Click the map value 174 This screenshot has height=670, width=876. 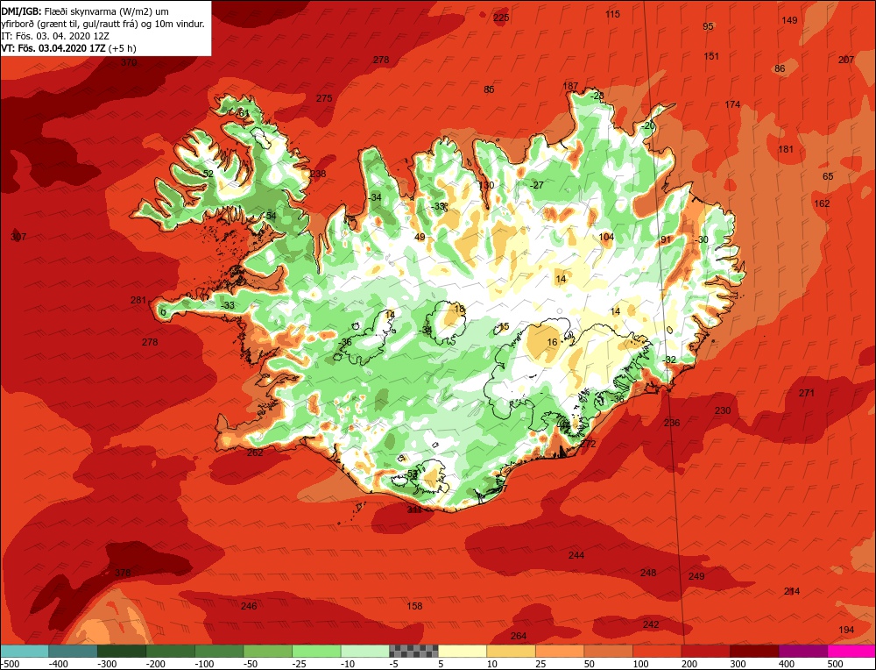(x=732, y=104)
